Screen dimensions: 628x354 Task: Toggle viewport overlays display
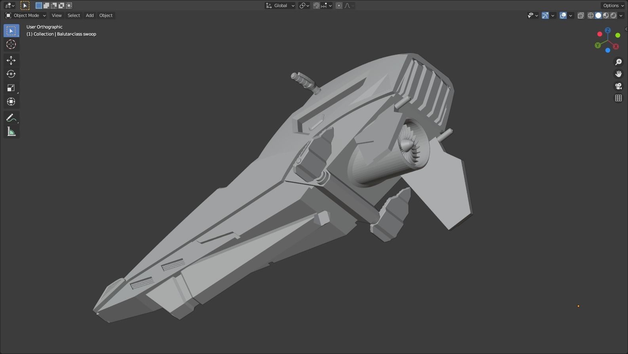tap(563, 15)
